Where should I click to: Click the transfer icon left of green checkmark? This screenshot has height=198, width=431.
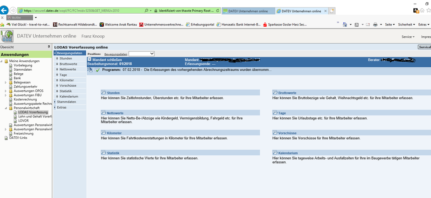[90, 70]
